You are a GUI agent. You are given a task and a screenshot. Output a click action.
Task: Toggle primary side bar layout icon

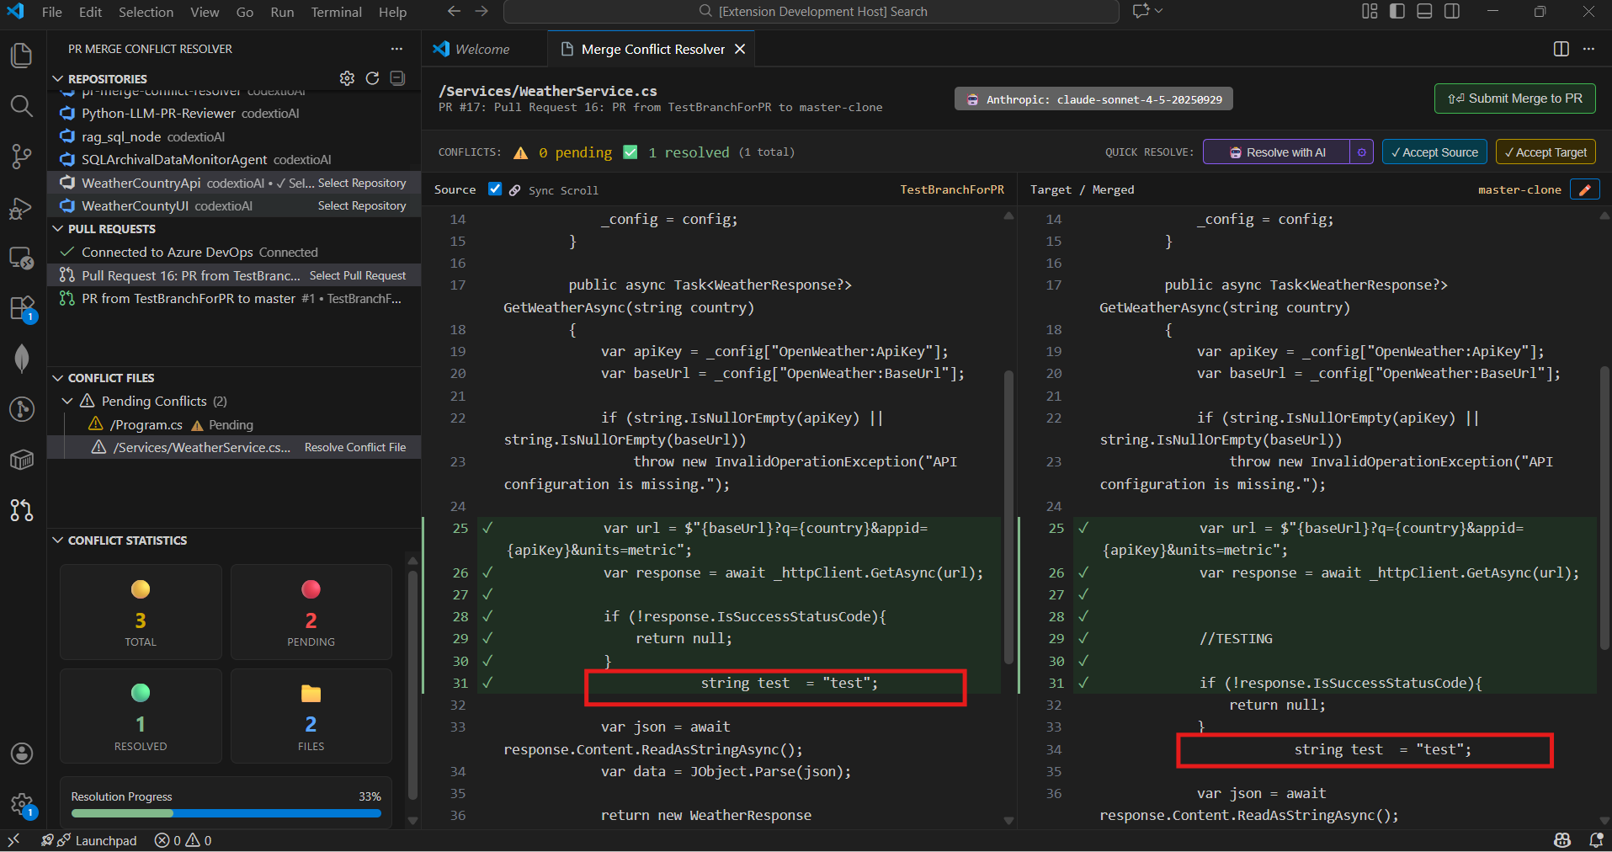point(1397,12)
